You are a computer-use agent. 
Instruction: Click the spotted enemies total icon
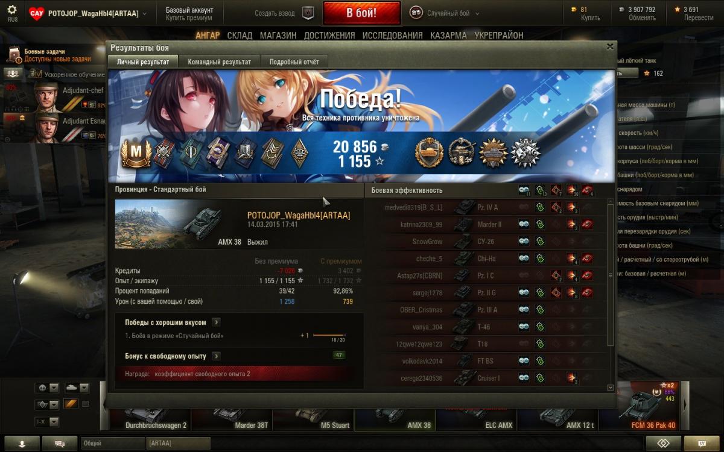tap(524, 190)
